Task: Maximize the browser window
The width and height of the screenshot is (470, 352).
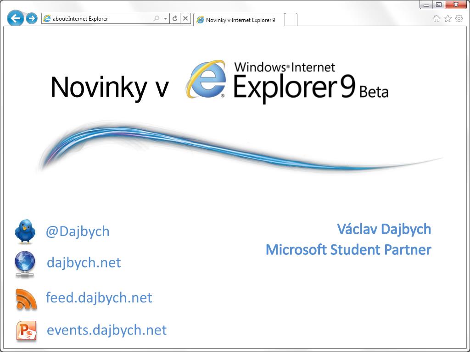Action: pos(438,5)
